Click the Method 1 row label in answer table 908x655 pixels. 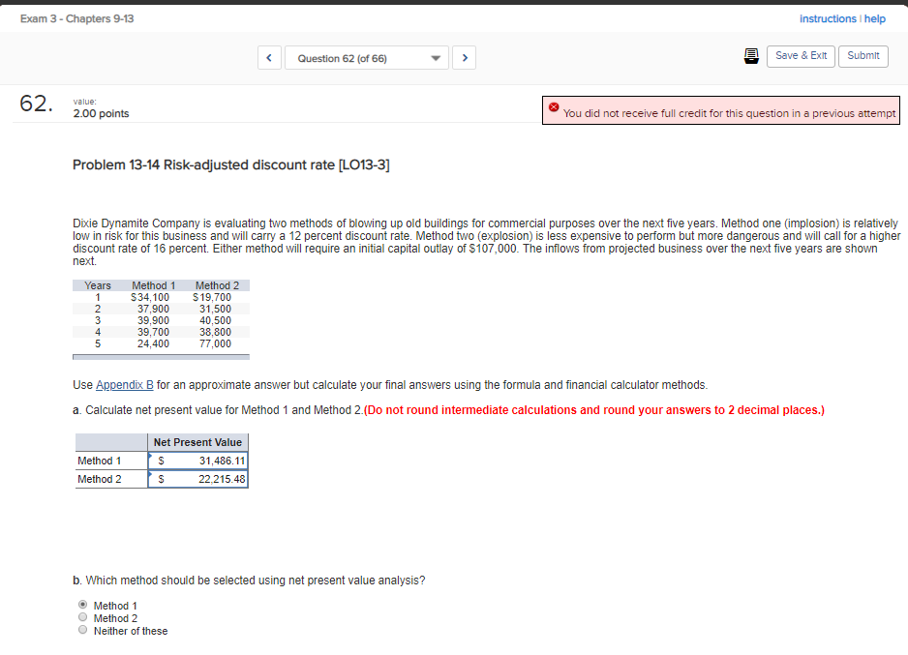(x=100, y=461)
